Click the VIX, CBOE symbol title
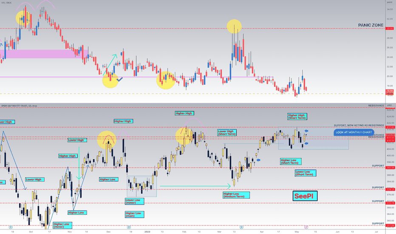Screen dimensions: 396x234 pos(6,3)
